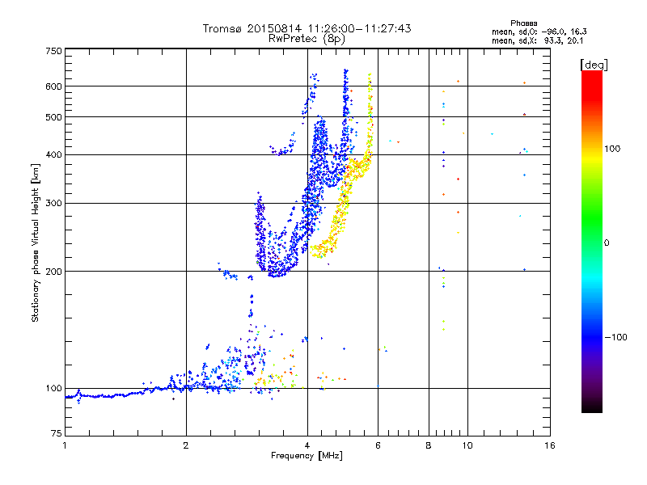Click the x-axis '1' tick label
This screenshot has height=485, width=647.
(x=65, y=445)
